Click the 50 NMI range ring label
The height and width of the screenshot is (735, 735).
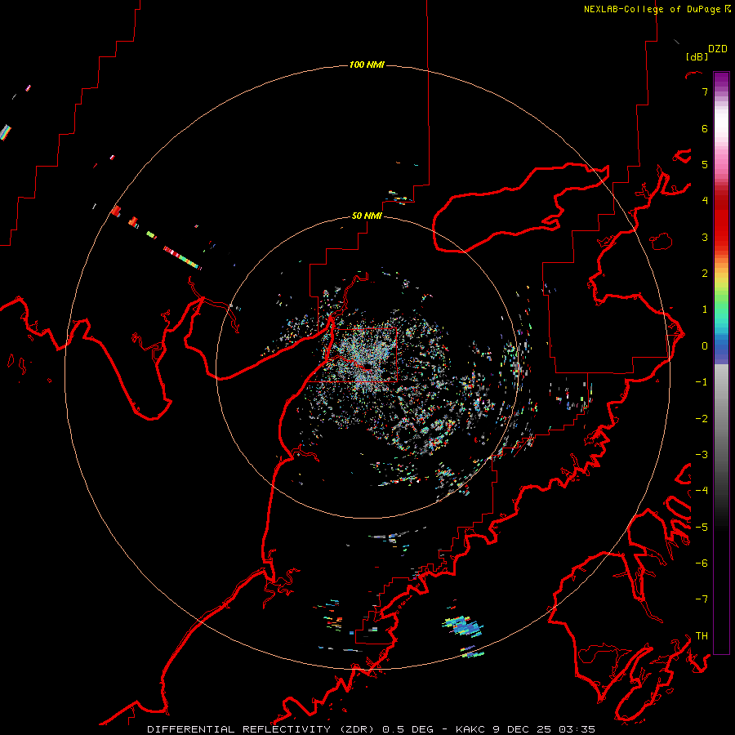point(367,216)
